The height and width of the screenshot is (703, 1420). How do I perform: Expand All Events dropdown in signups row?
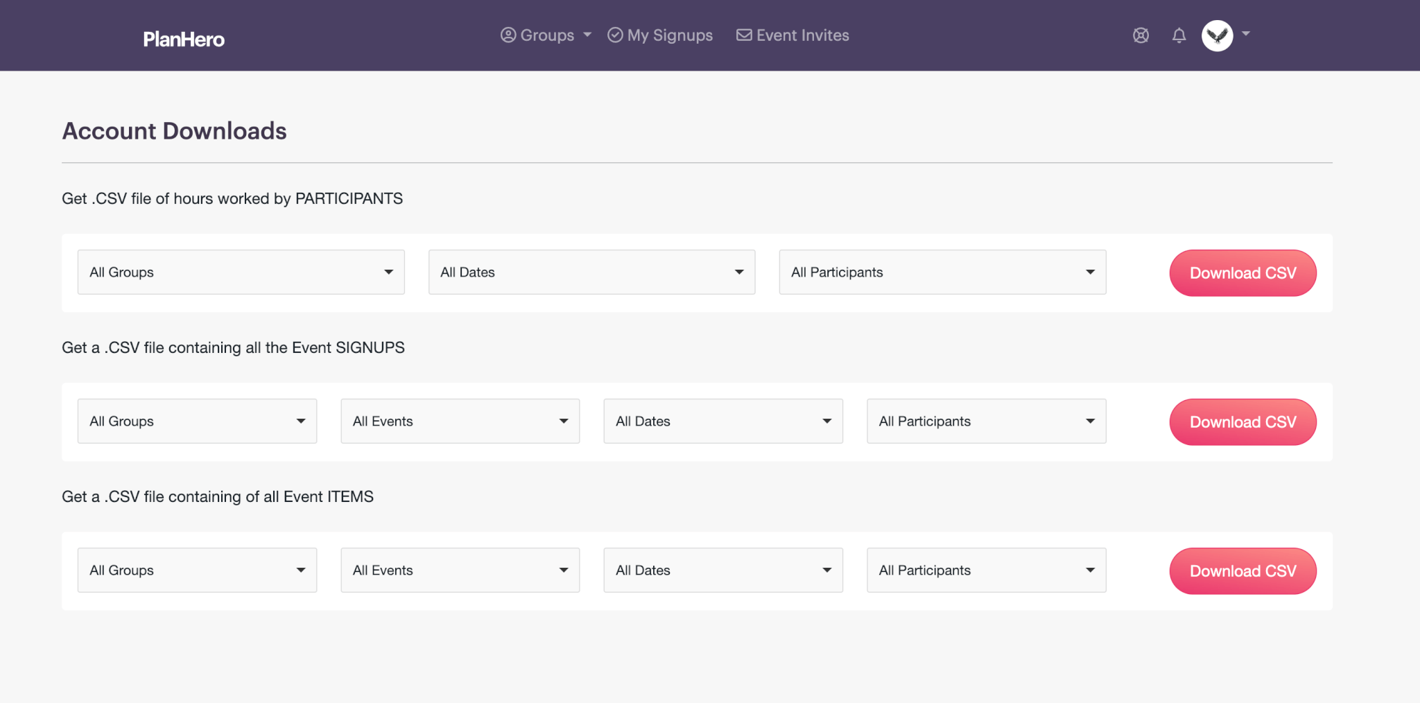click(460, 422)
